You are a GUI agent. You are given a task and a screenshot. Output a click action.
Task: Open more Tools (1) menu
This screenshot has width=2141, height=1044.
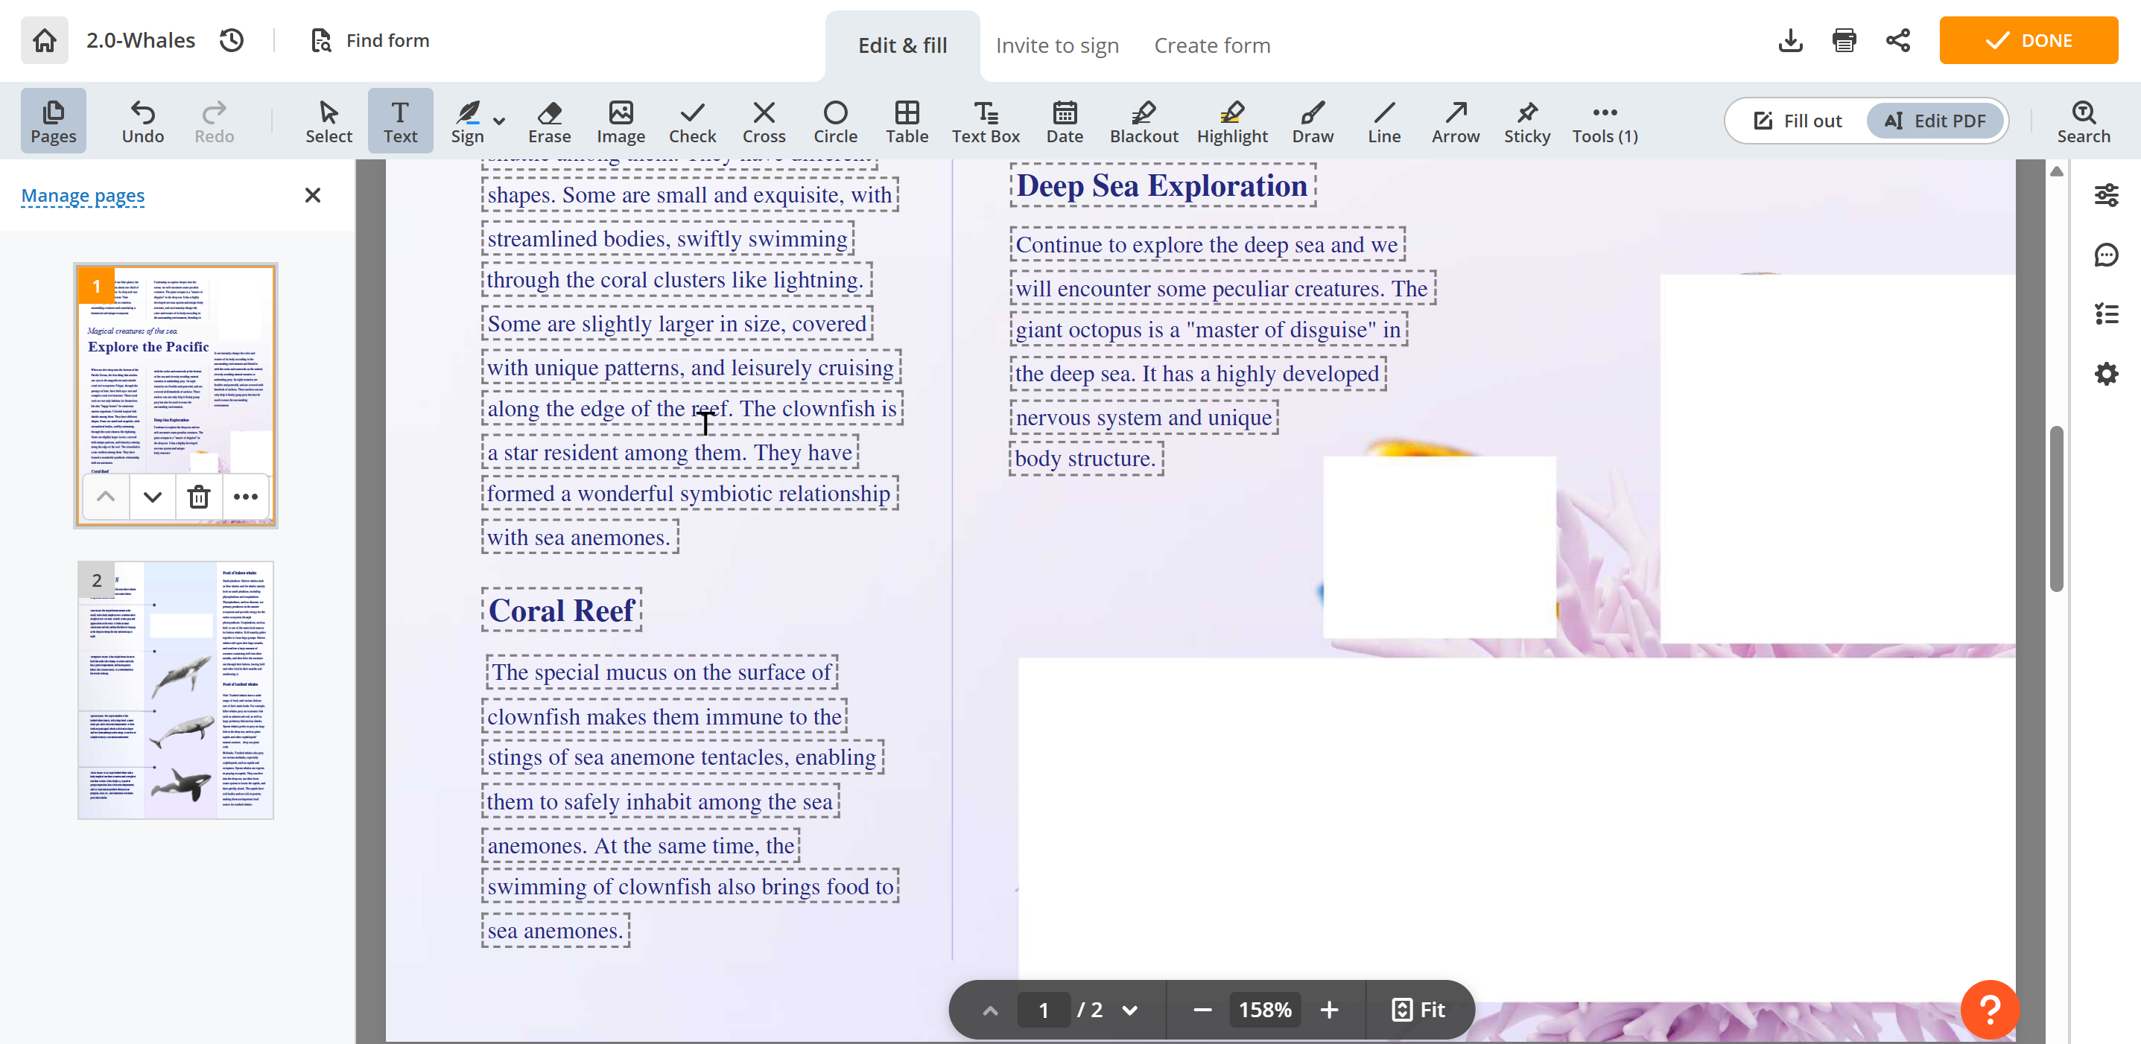coord(1605,121)
